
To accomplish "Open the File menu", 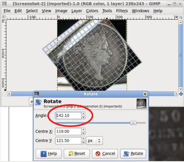I will 7,11.
